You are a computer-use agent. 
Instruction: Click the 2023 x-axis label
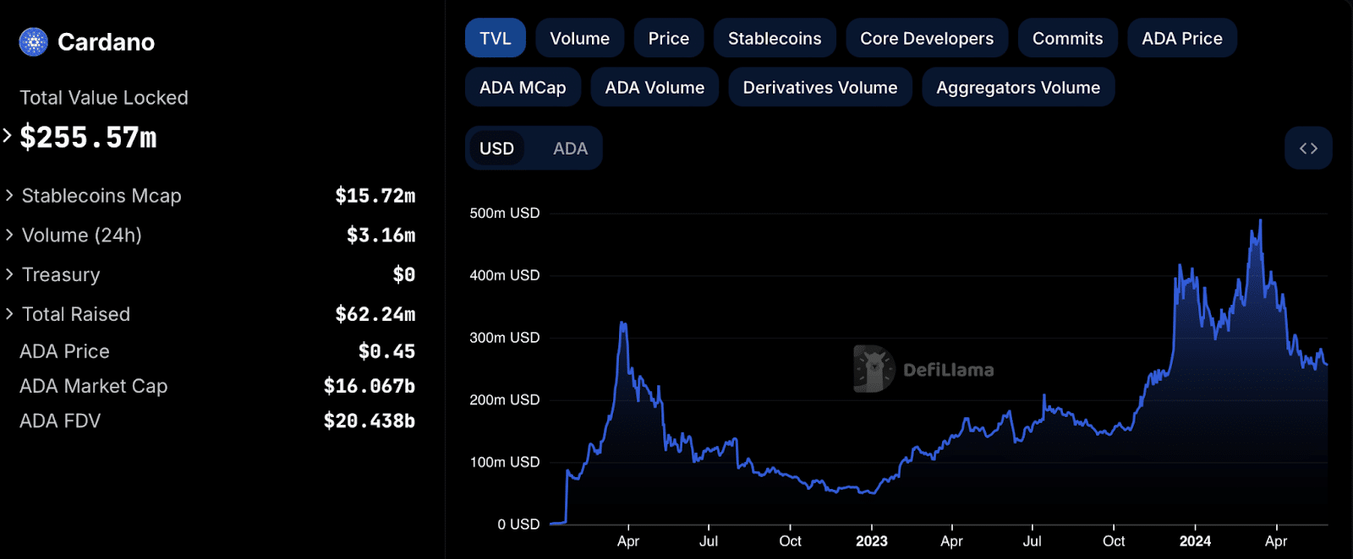871,541
